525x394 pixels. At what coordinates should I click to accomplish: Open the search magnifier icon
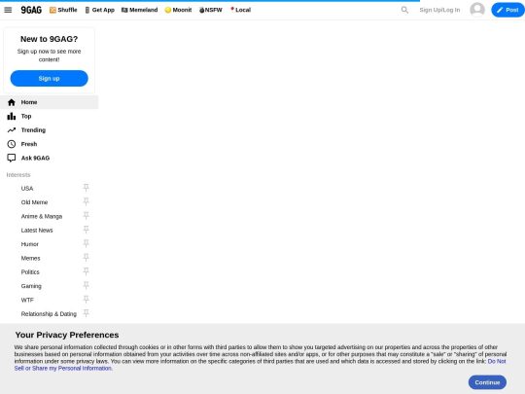404,10
